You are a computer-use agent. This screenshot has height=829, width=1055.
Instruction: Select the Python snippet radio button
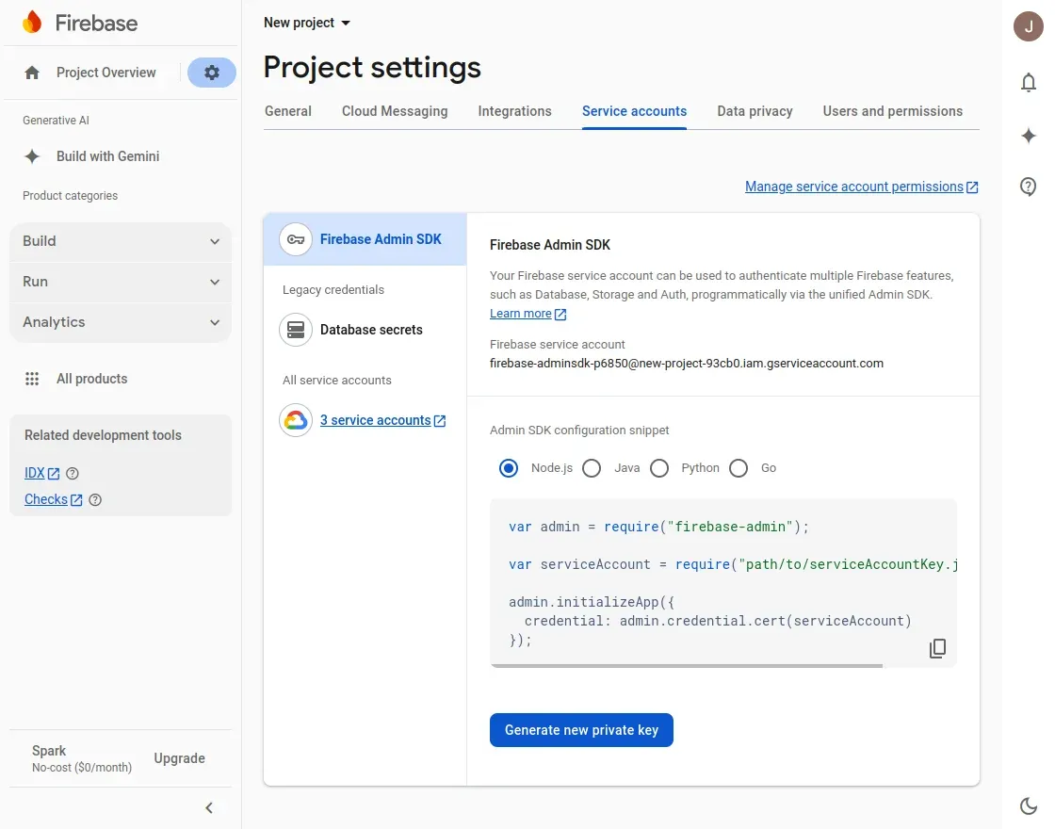click(659, 468)
